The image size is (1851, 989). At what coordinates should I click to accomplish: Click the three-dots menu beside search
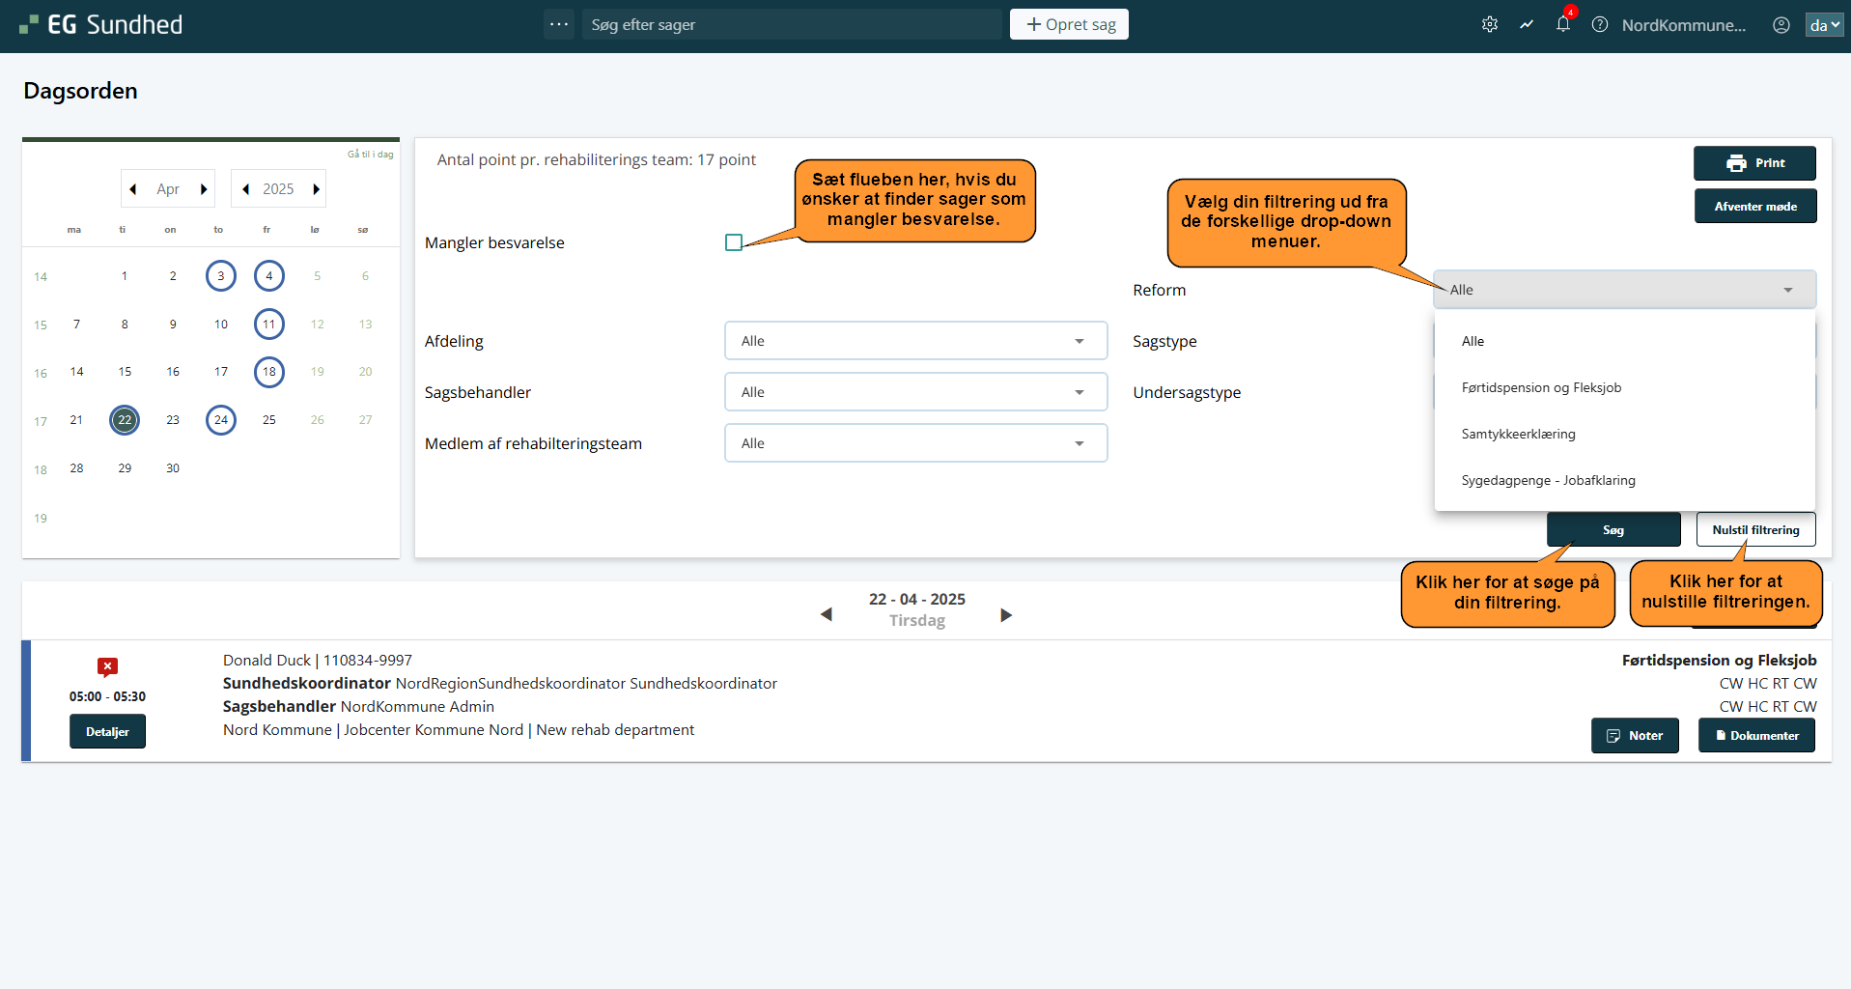[559, 24]
